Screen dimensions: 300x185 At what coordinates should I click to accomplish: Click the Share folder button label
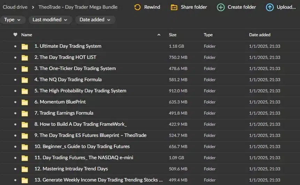click(x=194, y=7)
